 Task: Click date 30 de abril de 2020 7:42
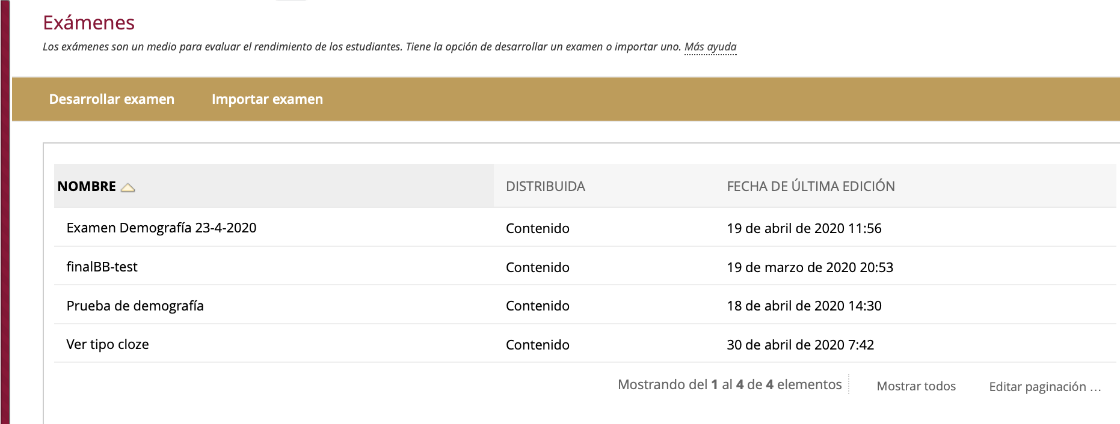(800, 345)
